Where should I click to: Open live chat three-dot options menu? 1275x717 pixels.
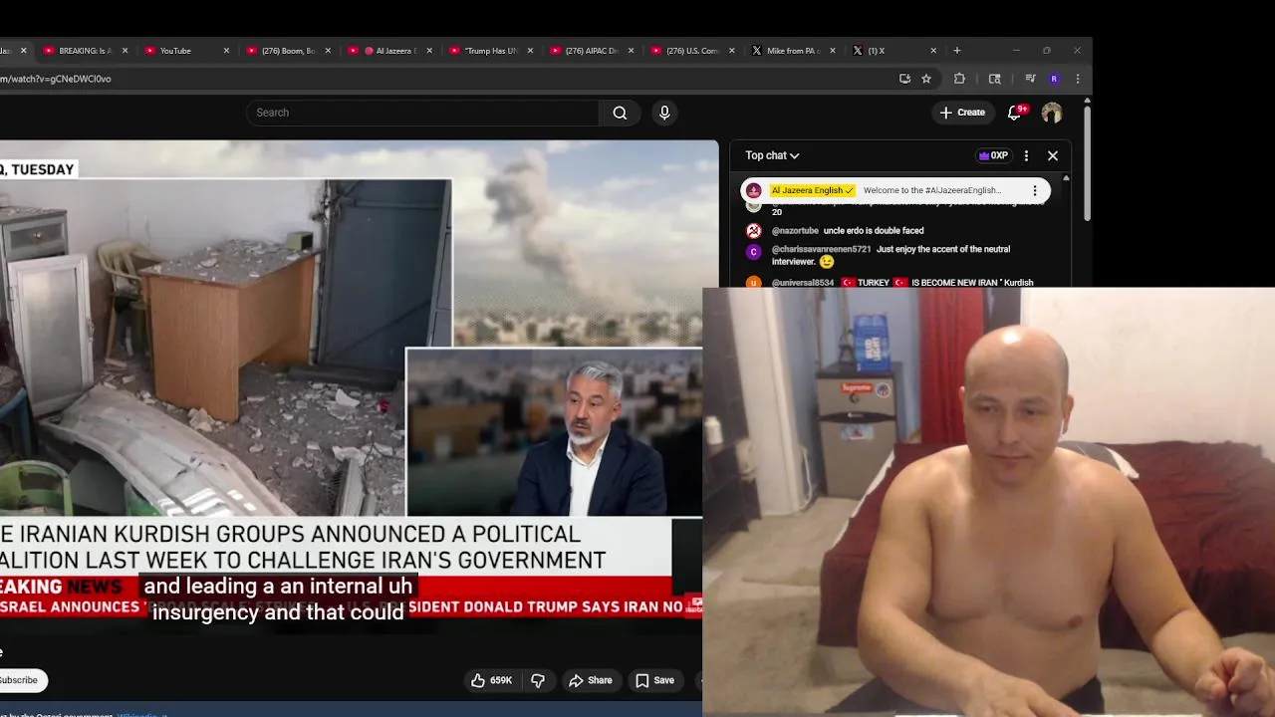(x=1026, y=155)
